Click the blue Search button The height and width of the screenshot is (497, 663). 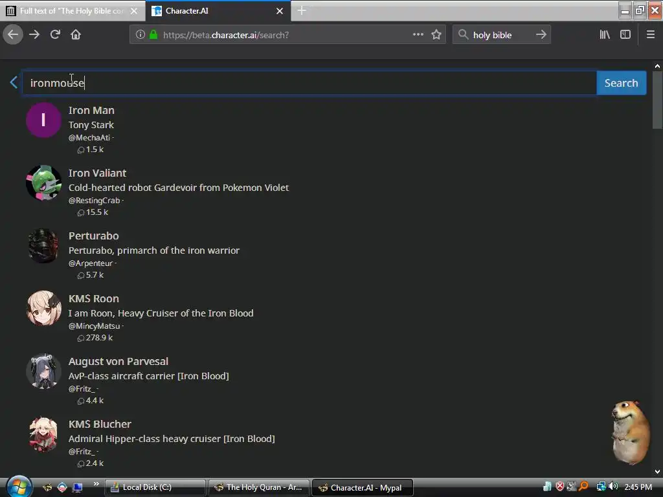pyautogui.click(x=621, y=83)
